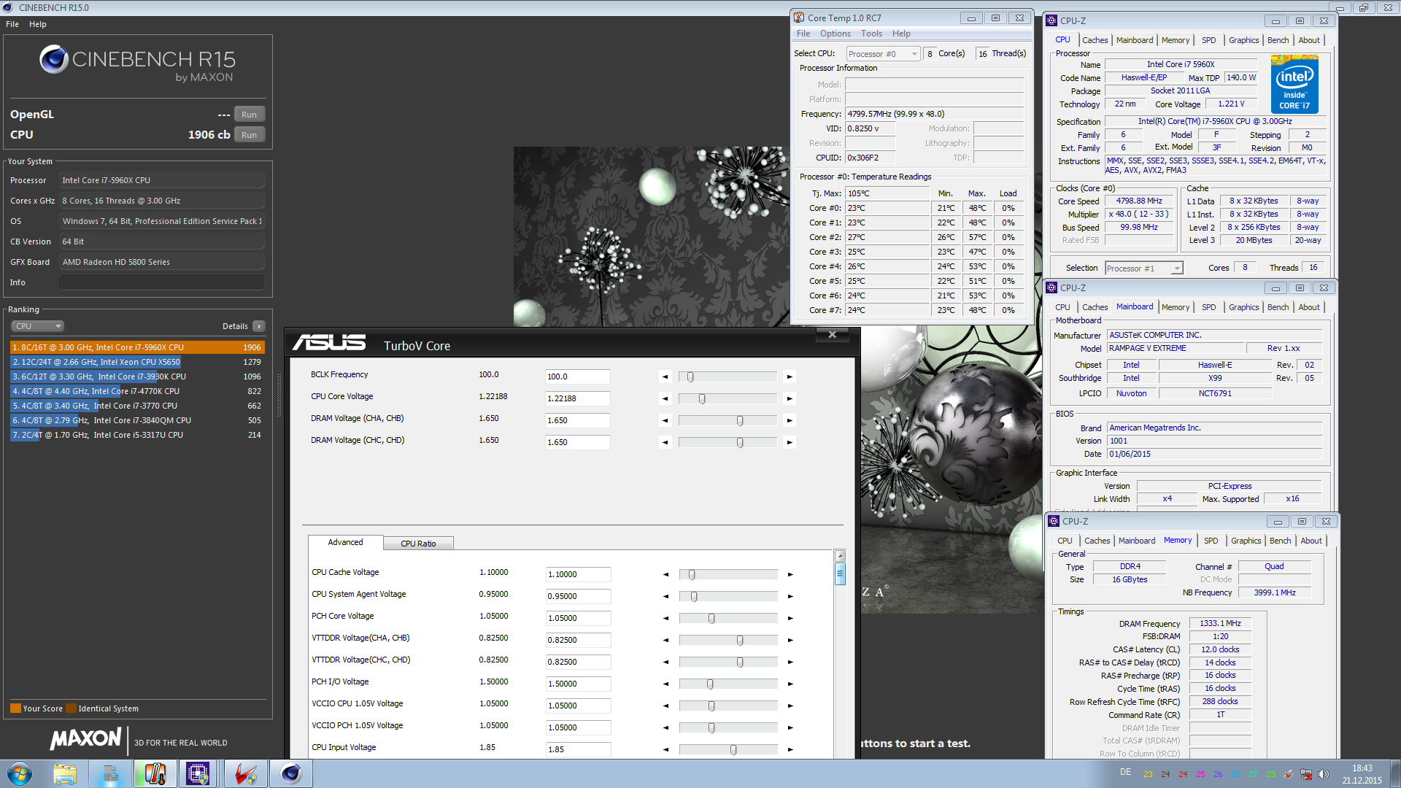Switch to Cinebench via its taskbar icon
Viewport: 1401px width, 788px height.
coord(291,773)
